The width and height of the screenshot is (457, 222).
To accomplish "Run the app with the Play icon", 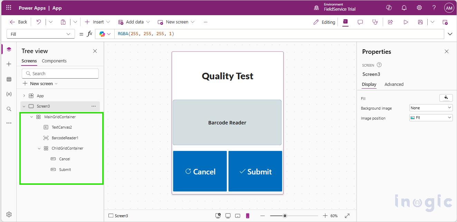I will click(x=406, y=22).
